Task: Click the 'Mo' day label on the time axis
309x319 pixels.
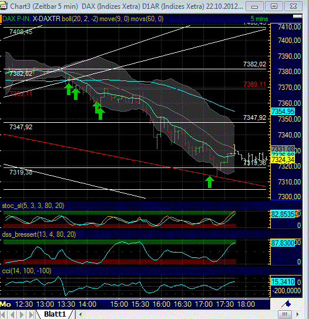Action: 5,304
